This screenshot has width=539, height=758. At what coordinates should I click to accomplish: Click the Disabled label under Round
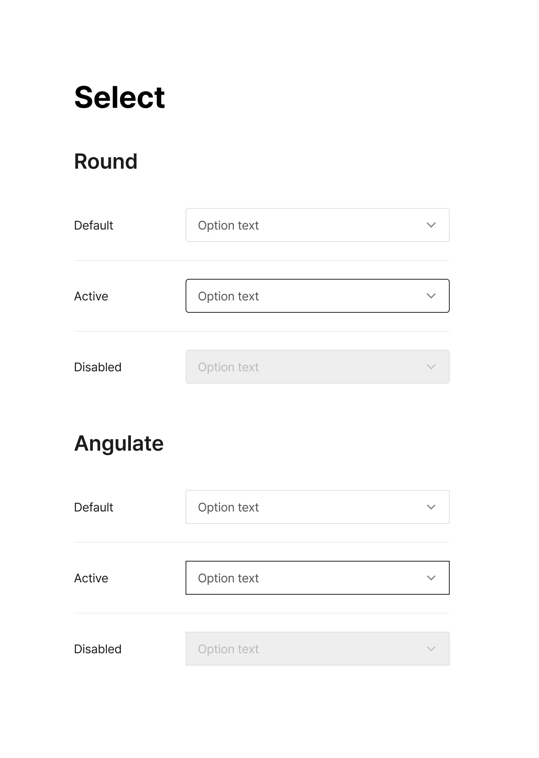97,367
